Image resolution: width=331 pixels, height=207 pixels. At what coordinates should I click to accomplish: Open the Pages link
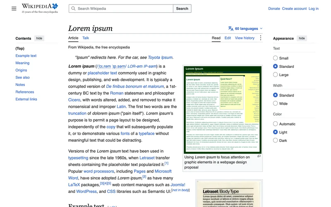139,171
